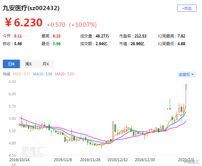Click the x-axis date label 2019/12/30
The image size is (202, 166).
click(145, 160)
